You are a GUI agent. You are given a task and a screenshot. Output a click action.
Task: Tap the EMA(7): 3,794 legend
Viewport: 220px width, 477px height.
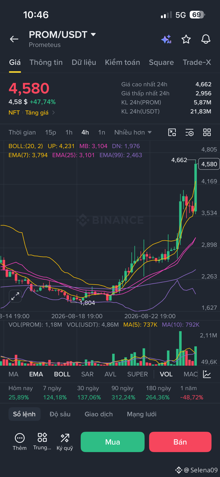[x=28, y=155]
